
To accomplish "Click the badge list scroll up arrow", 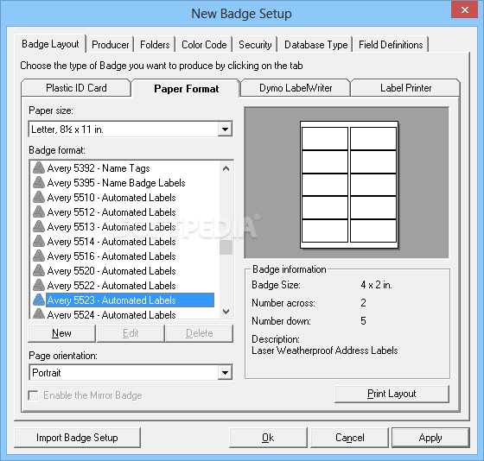I will [226, 168].
